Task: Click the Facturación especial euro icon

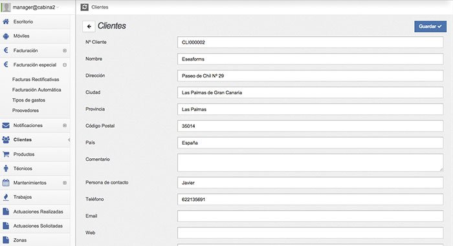Action: tap(6, 65)
